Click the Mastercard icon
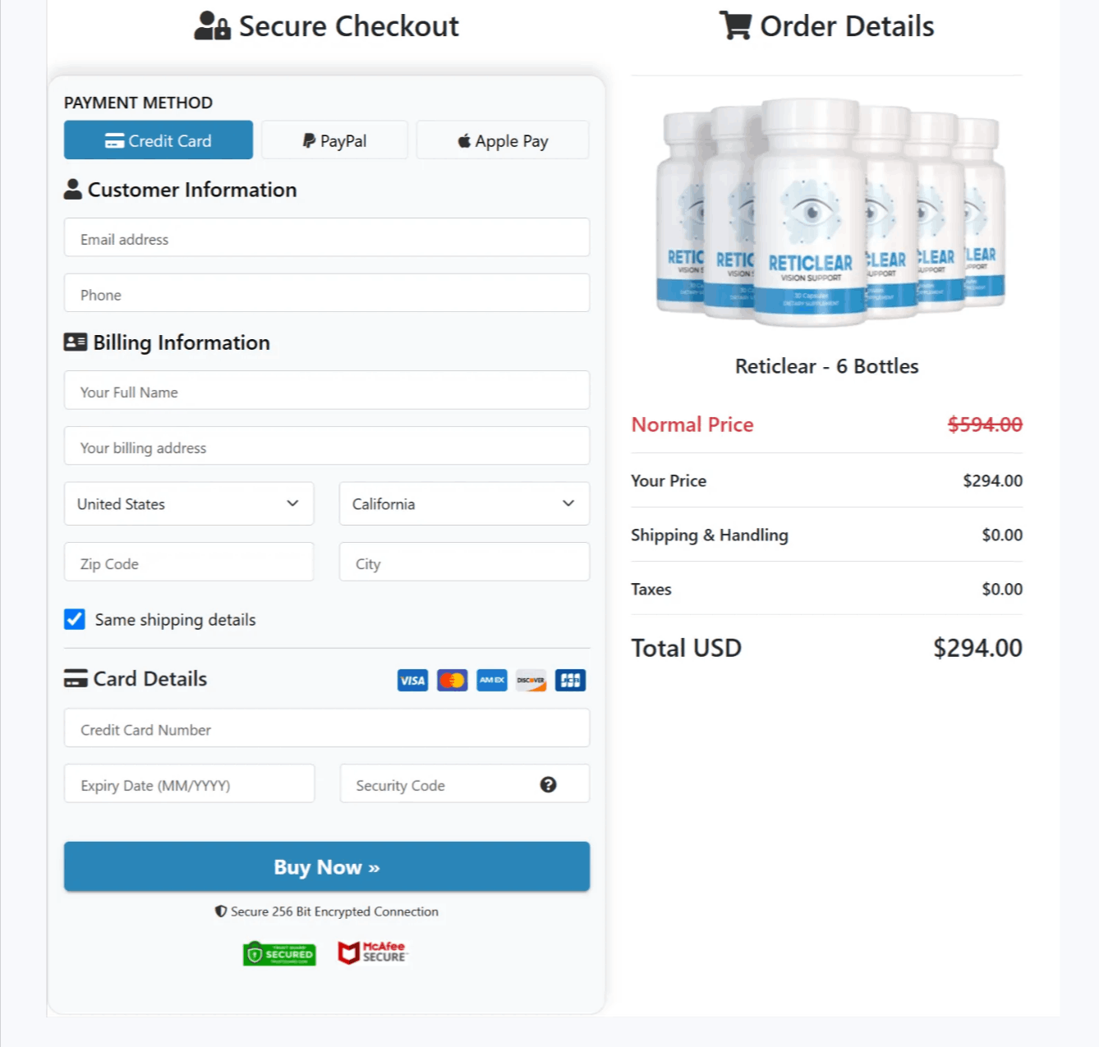The image size is (1099, 1047). click(x=452, y=680)
